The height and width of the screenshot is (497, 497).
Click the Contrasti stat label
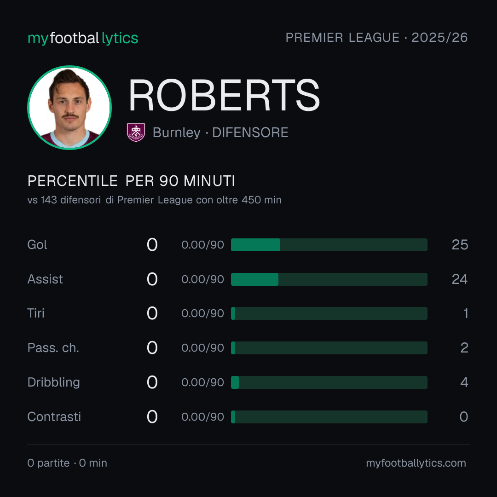(54, 417)
